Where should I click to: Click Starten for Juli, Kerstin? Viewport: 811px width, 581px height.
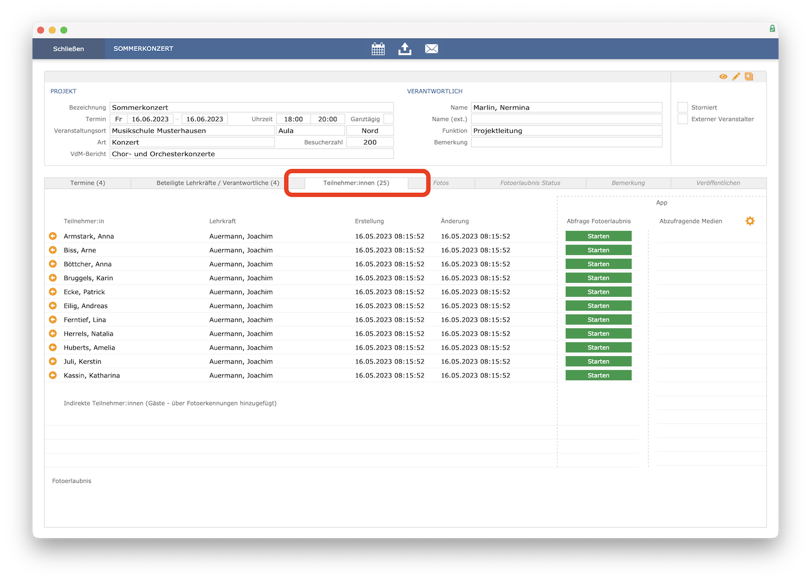[x=599, y=361]
